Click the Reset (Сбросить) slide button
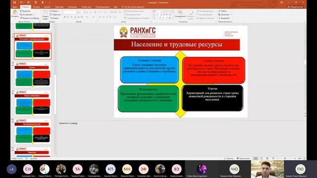Image resolution: width=317 pixels, height=178 pixels. click(55, 14)
